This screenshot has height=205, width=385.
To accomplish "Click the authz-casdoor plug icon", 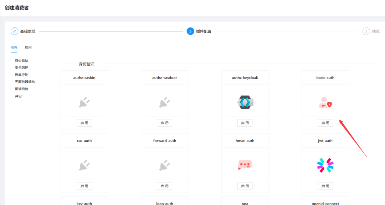I will [x=164, y=102].
